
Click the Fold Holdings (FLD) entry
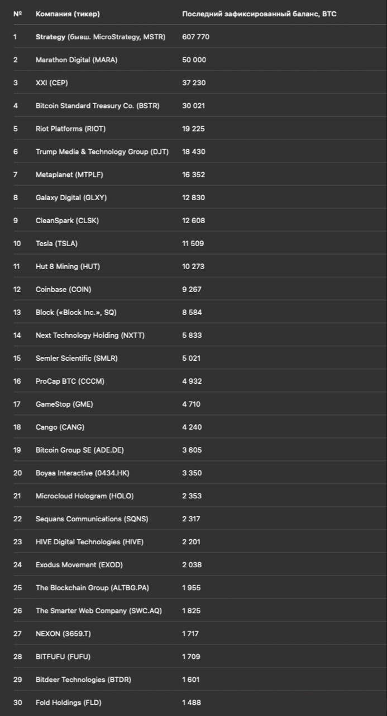click(69, 702)
